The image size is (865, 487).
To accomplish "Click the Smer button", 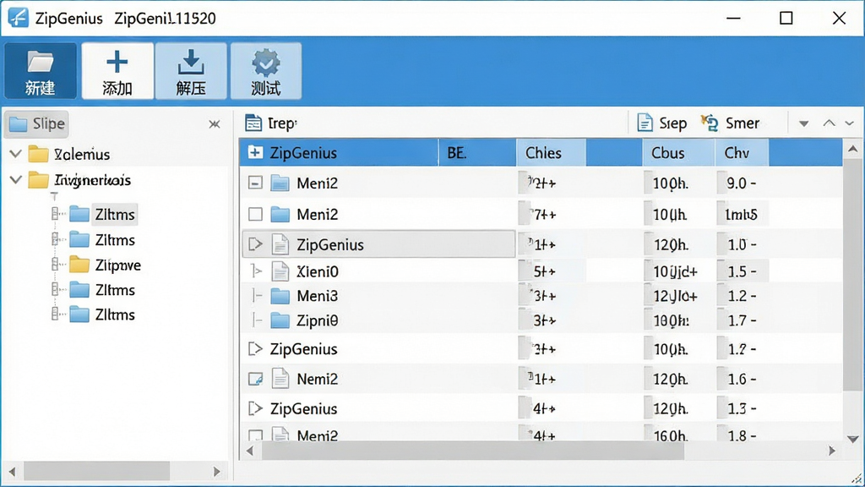I will pos(730,123).
